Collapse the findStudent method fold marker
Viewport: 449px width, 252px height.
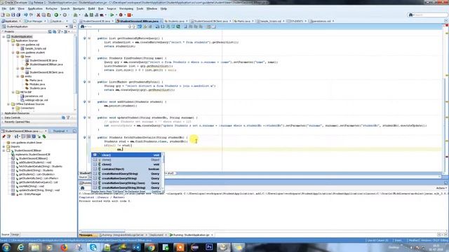click(x=89, y=58)
